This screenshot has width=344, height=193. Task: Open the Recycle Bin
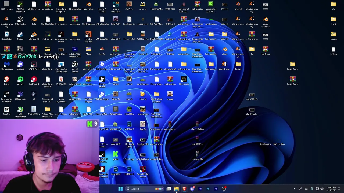[x=7, y=36]
